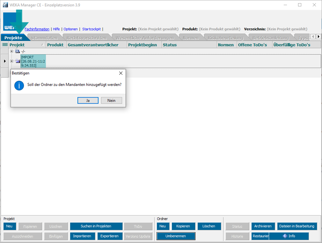Confirm the dialog with Ja
322x243 pixels.
point(88,100)
